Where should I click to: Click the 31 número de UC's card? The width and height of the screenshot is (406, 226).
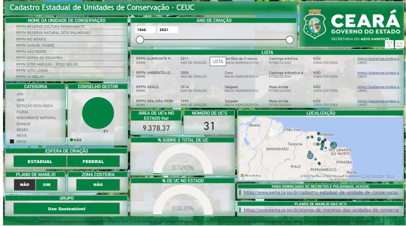coord(209,126)
